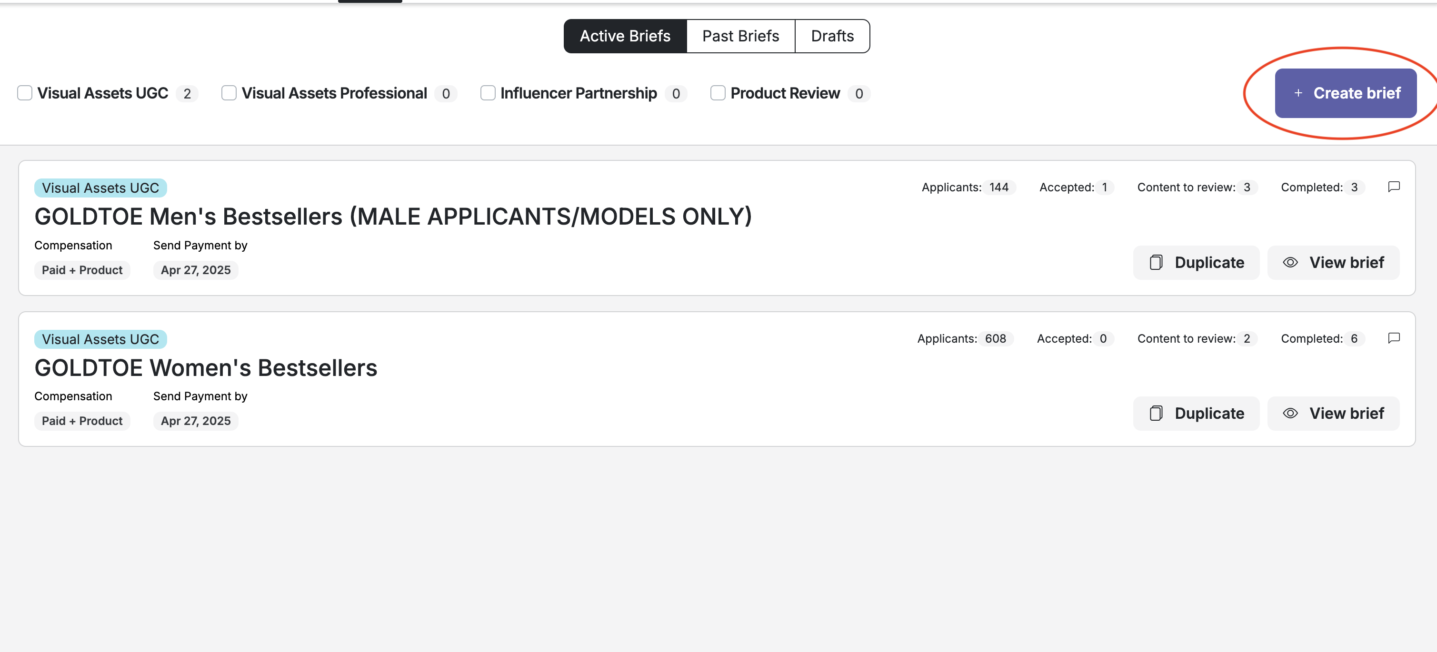The height and width of the screenshot is (652, 1437).
Task: Duplicate the GOLDTOE Women's Bestsellers brief
Action: click(x=1196, y=413)
